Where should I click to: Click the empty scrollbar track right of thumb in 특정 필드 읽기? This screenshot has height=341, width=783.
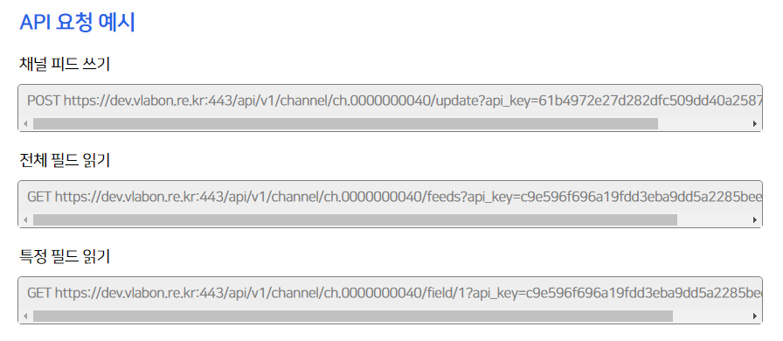[711, 316]
